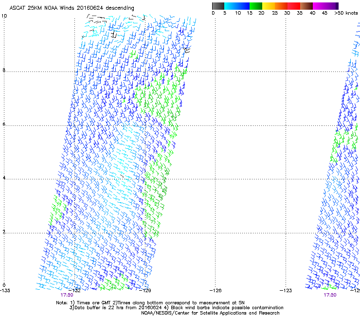This screenshot has width=360, height=316.
Task: Click the latitude '10' label on left axis
Action: tap(4, 16)
